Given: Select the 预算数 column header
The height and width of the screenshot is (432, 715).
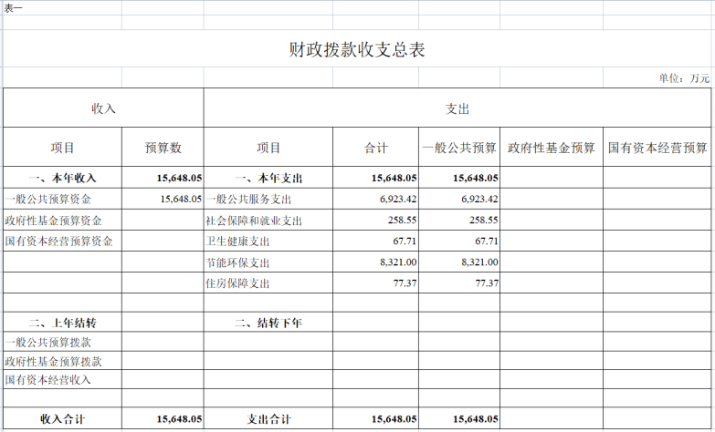Looking at the screenshot, I should pyautogui.click(x=163, y=148).
